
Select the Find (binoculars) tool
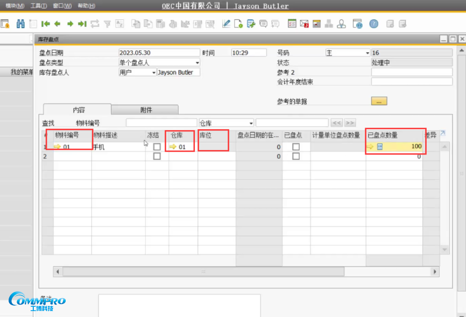[x=22, y=24]
